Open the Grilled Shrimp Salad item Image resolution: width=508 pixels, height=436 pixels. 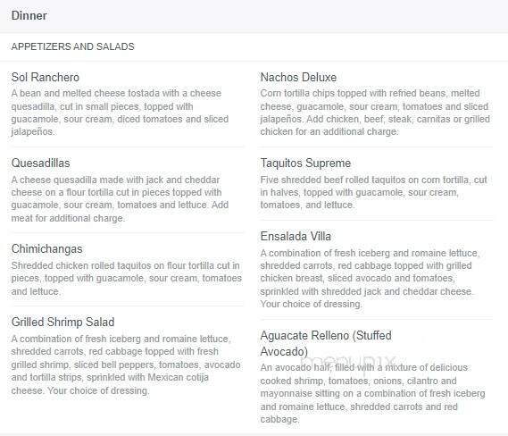tap(62, 322)
